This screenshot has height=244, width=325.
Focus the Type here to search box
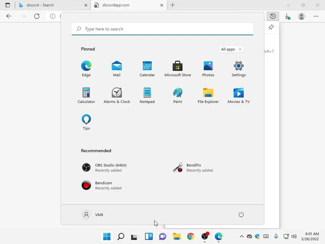[x=162, y=29]
